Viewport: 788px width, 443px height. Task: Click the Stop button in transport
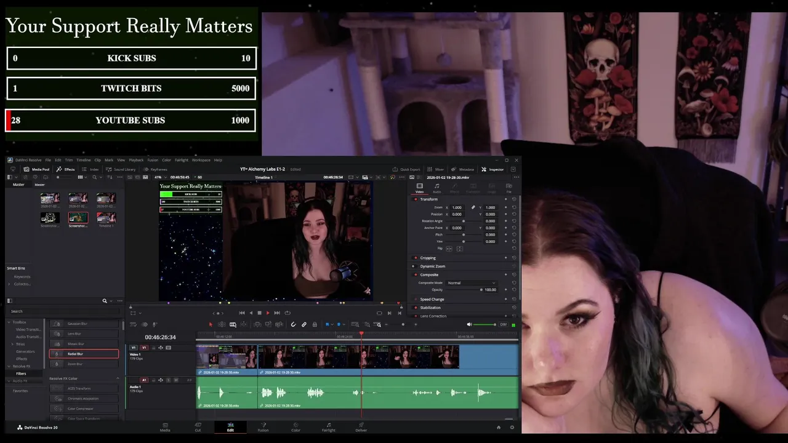tap(259, 313)
